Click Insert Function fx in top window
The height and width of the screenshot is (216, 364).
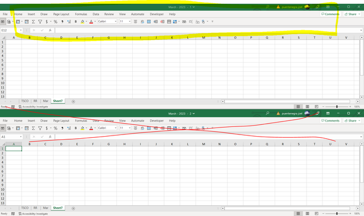point(50,30)
